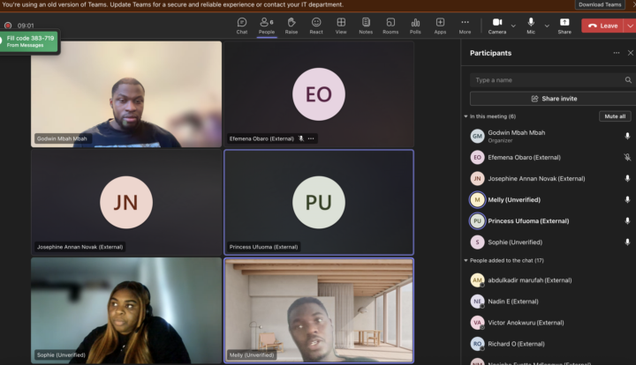The height and width of the screenshot is (365, 636).
Task: Open the View layout options
Action: [x=340, y=25]
